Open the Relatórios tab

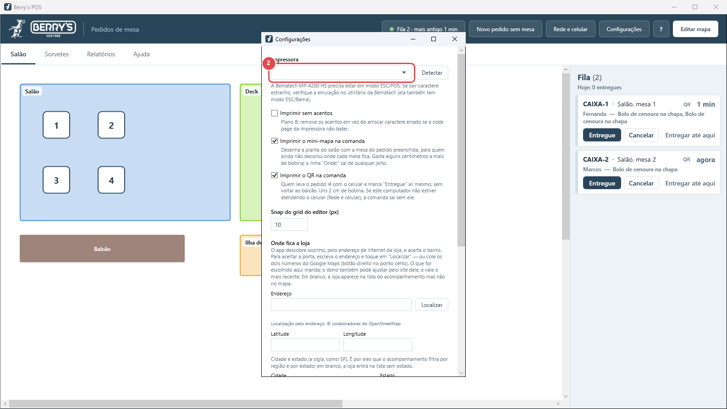pos(101,54)
